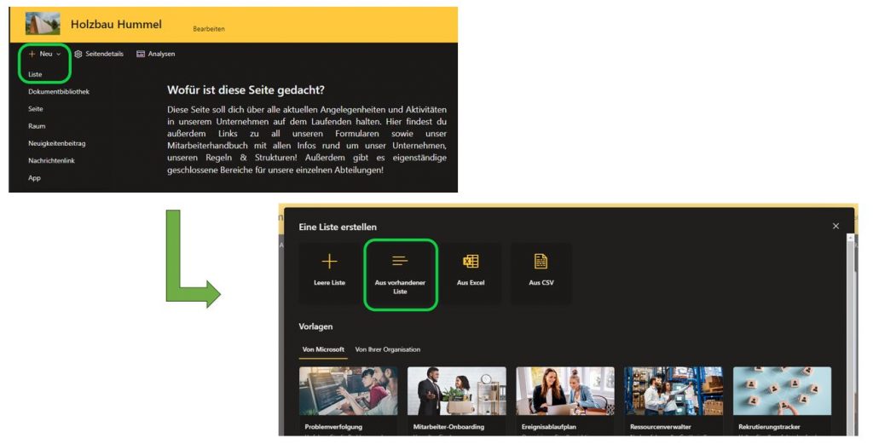Open the Seitendetails gear icon
Image resolution: width=873 pixels, height=444 pixels.
[78, 54]
